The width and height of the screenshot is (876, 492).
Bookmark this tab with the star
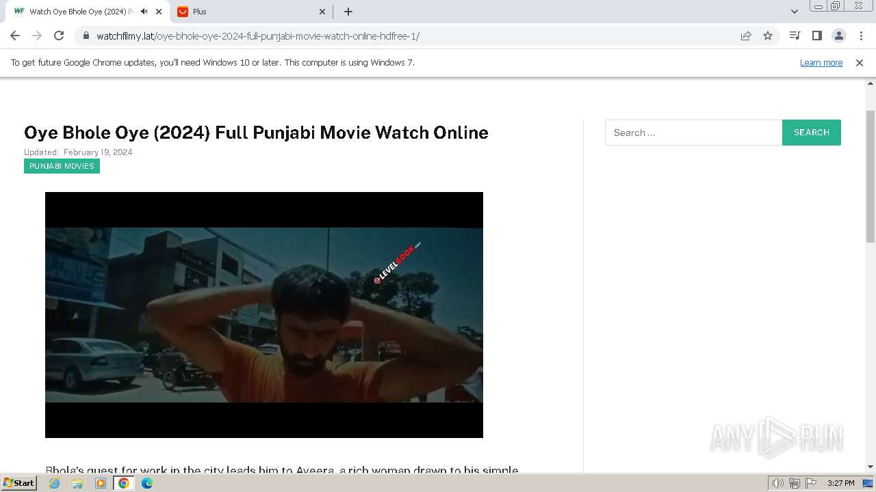tap(768, 36)
